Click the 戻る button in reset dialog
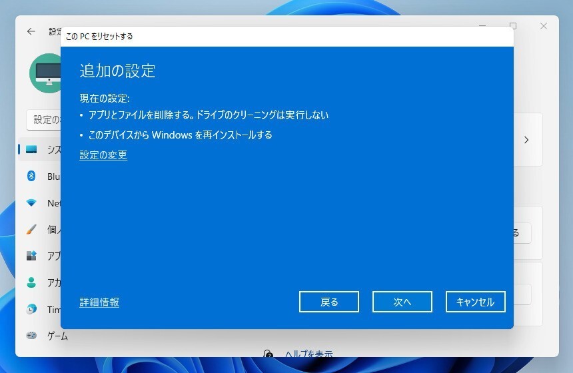Image resolution: width=573 pixels, height=373 pixels. [329, 302]
